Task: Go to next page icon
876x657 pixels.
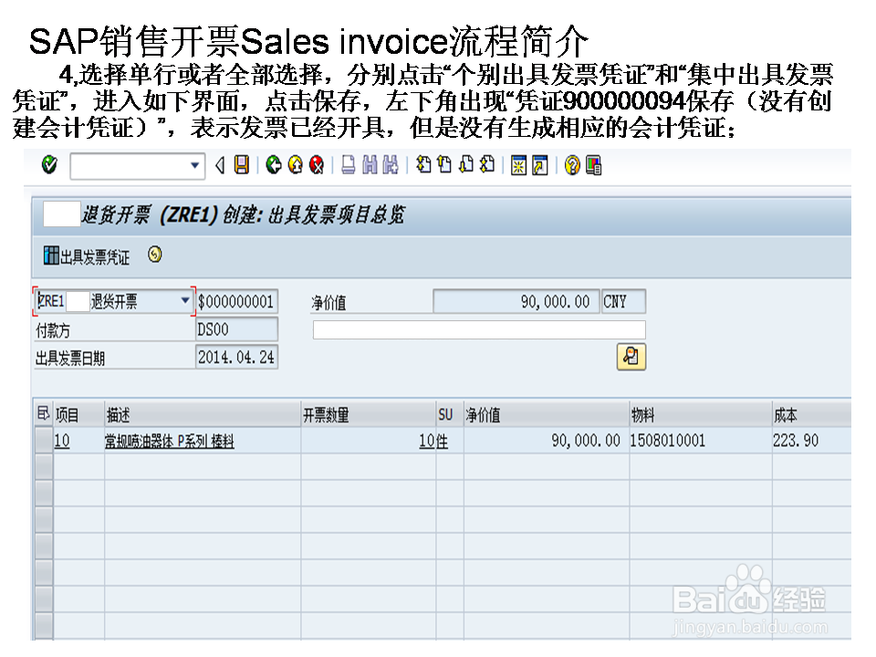Action: (466, 165)
